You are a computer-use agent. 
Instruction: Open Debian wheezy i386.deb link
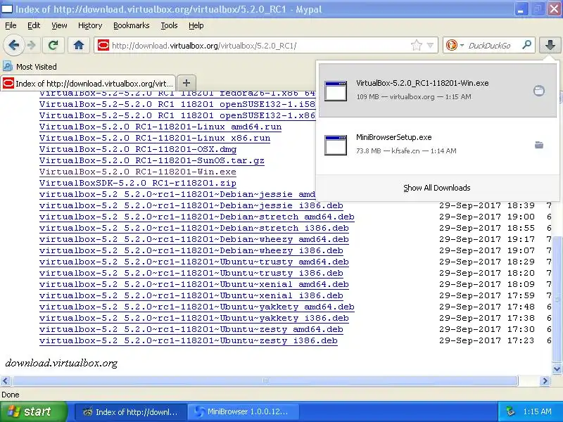pyautogui.click(x=191, y=250)
